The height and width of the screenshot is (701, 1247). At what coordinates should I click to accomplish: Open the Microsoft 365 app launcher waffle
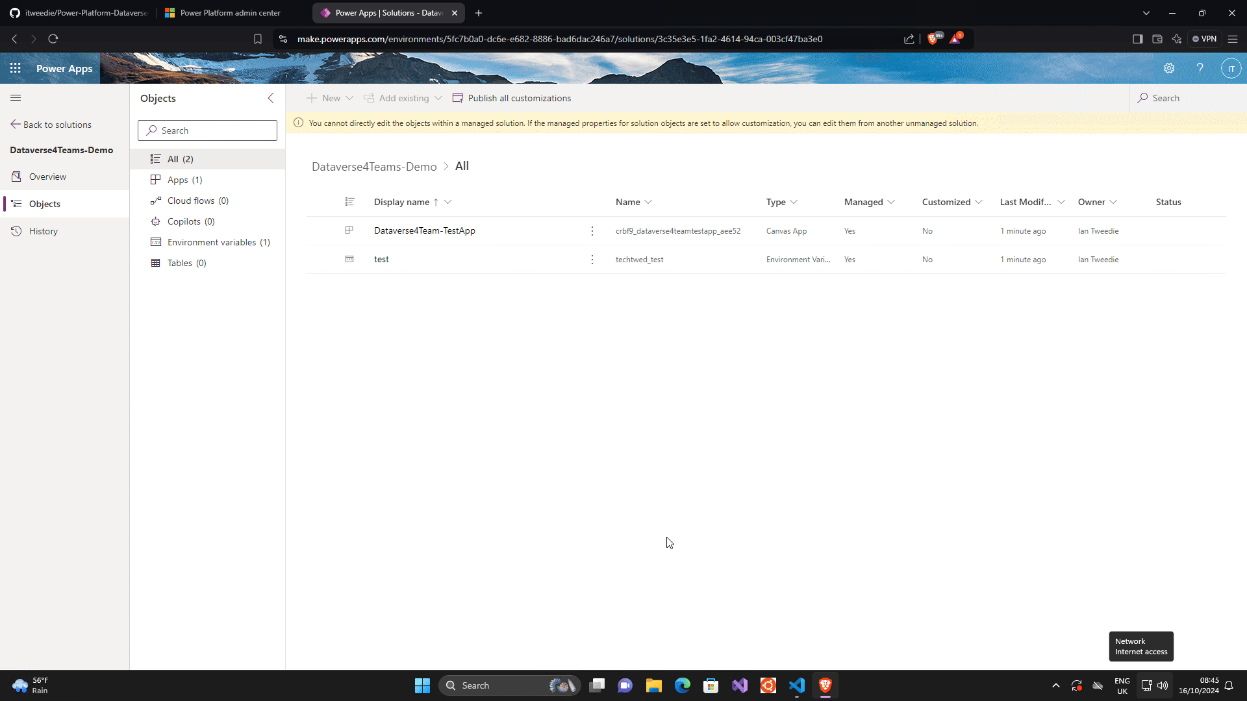15,68
